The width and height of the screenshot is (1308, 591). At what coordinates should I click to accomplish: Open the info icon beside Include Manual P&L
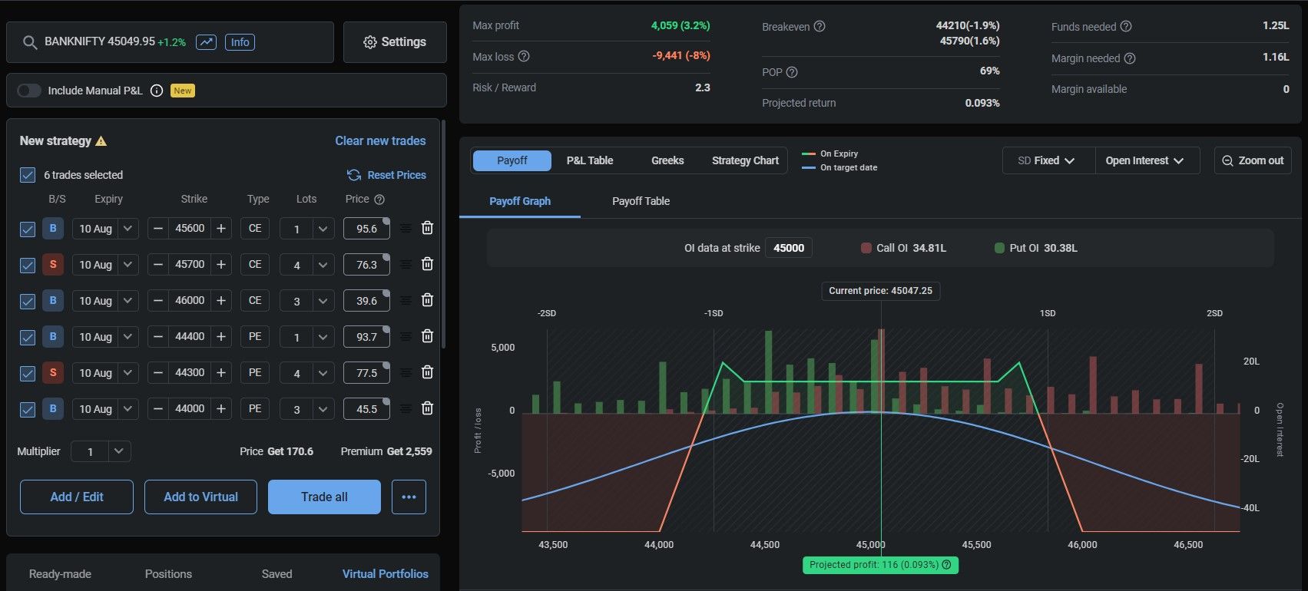(x=157, y=91)
